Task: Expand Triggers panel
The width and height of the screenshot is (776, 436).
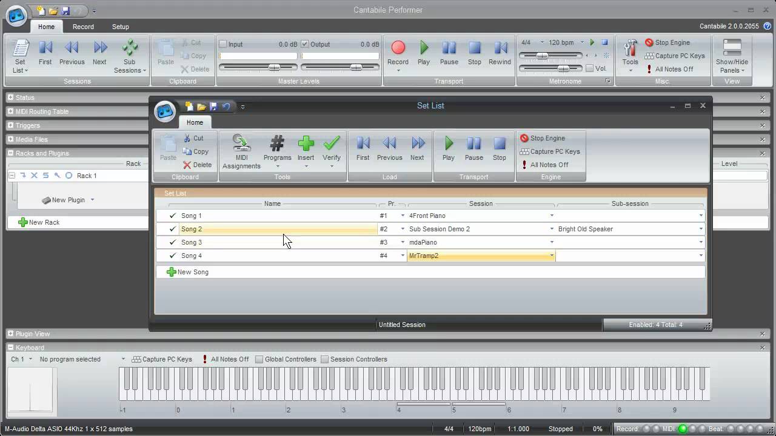Action: coord(11,125)
